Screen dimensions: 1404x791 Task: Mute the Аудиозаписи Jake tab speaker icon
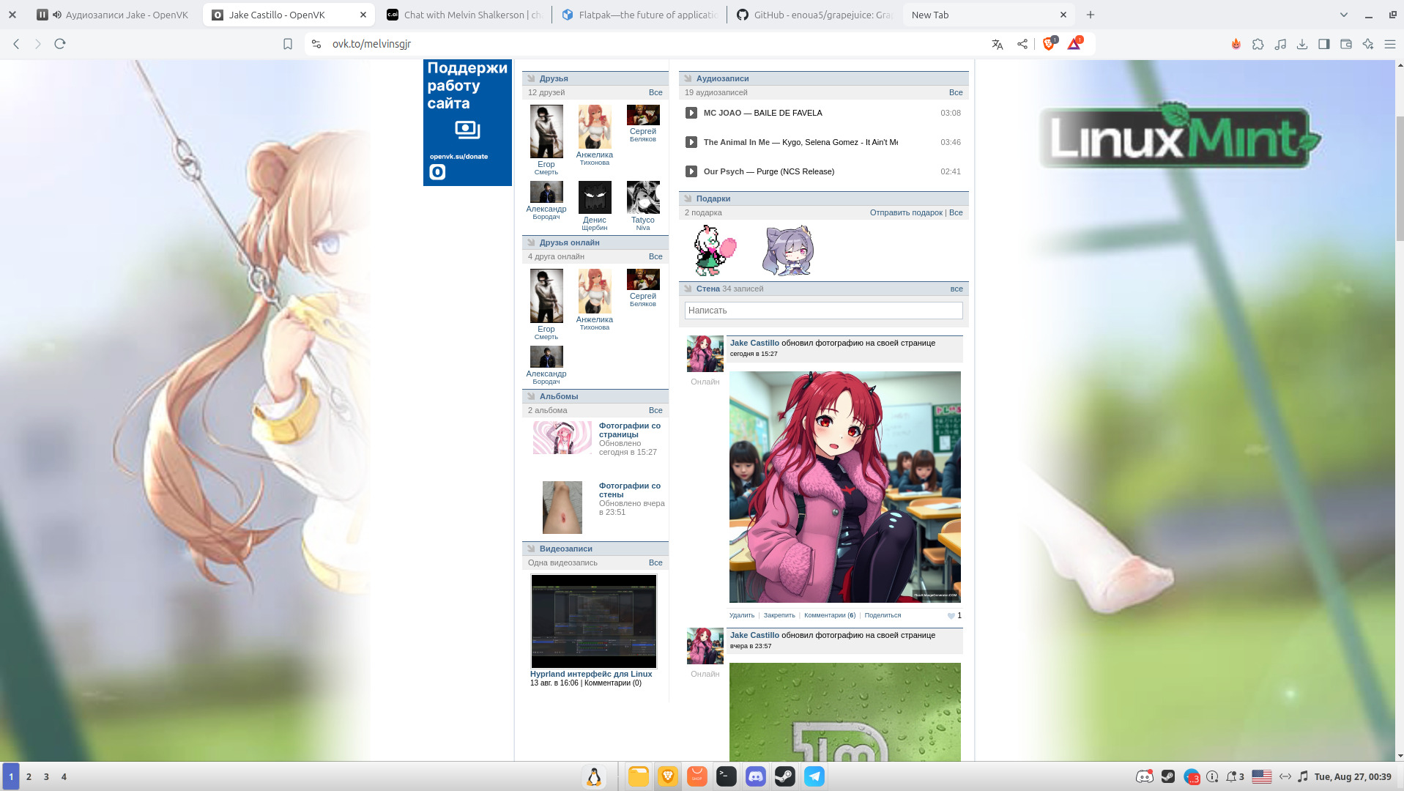57,15
